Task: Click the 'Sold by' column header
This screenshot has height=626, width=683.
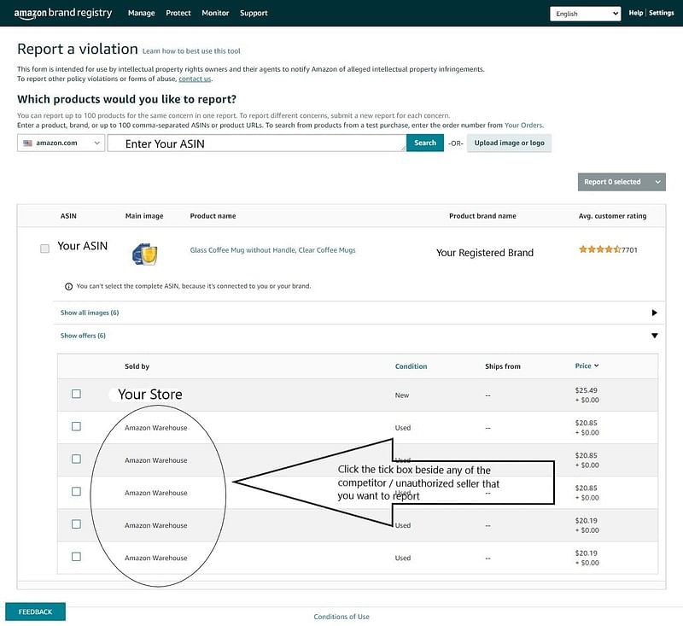Action: tap(137, 366)
